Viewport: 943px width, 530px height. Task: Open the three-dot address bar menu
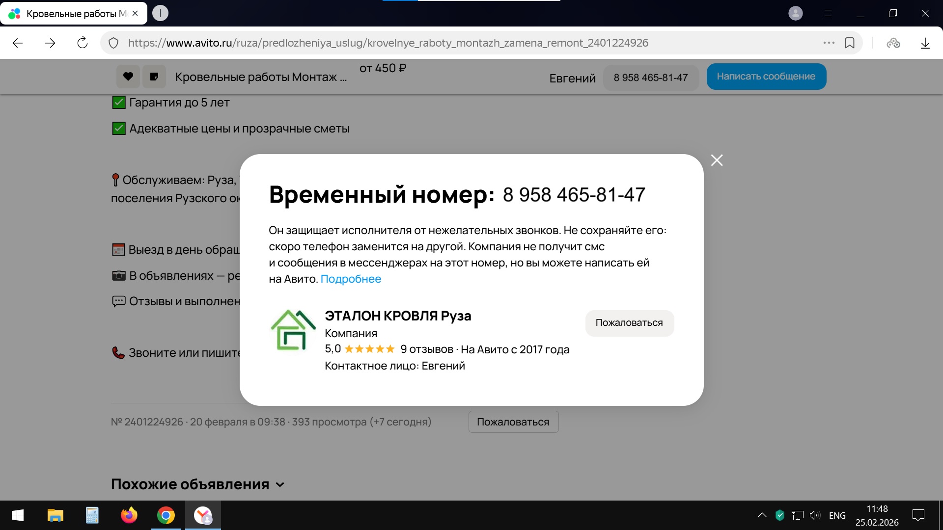coord(829,43)
